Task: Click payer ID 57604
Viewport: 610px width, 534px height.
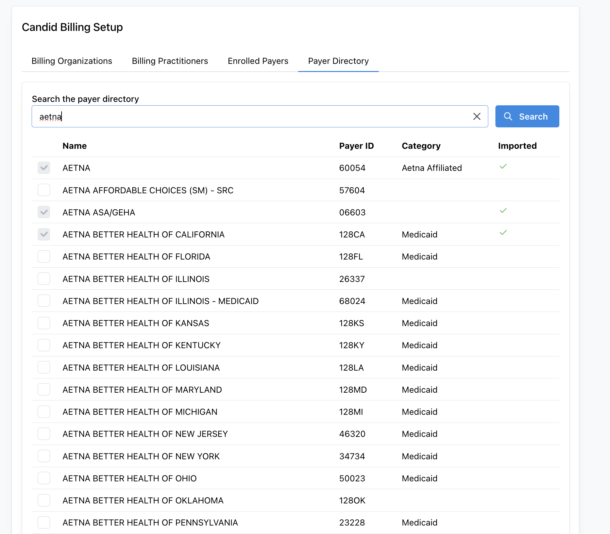Action: [352, 190]
